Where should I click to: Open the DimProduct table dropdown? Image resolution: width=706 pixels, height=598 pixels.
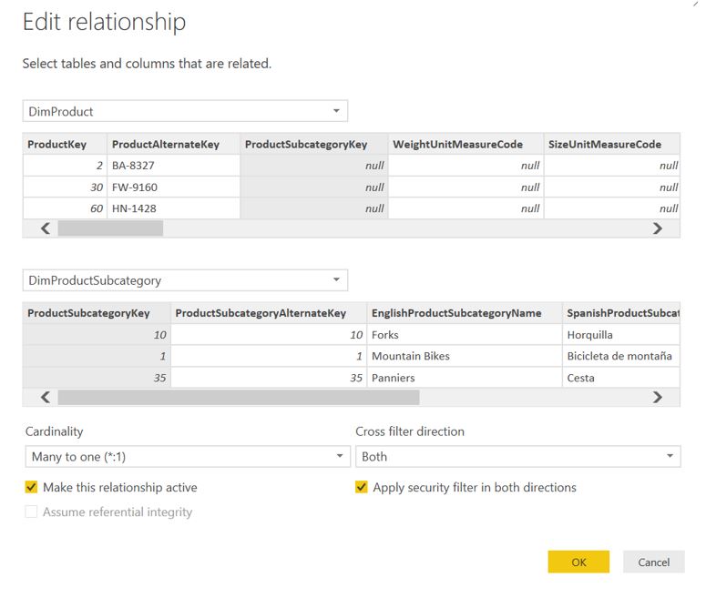(x=185, y=111)
